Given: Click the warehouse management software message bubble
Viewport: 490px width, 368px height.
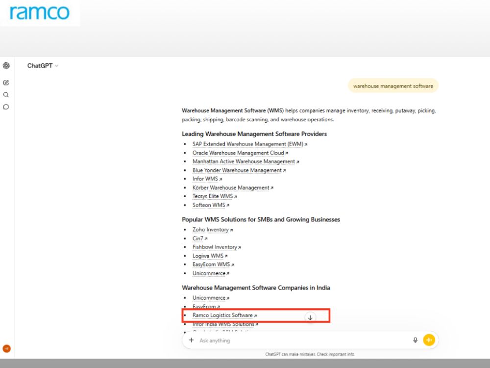Looking at the screenshot, I should click(393, 86).
